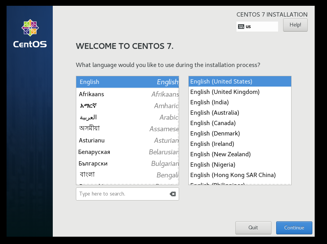Choose English (Canada) locale
This screenshot has height=244, width=327.
pyautogui.click(x=240, y=123)
